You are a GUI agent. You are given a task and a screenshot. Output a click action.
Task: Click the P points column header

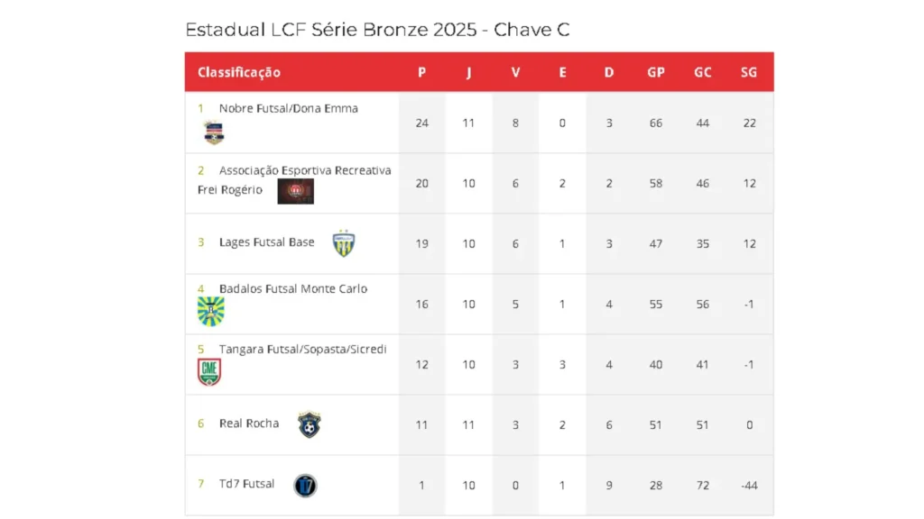pos(422,72)
